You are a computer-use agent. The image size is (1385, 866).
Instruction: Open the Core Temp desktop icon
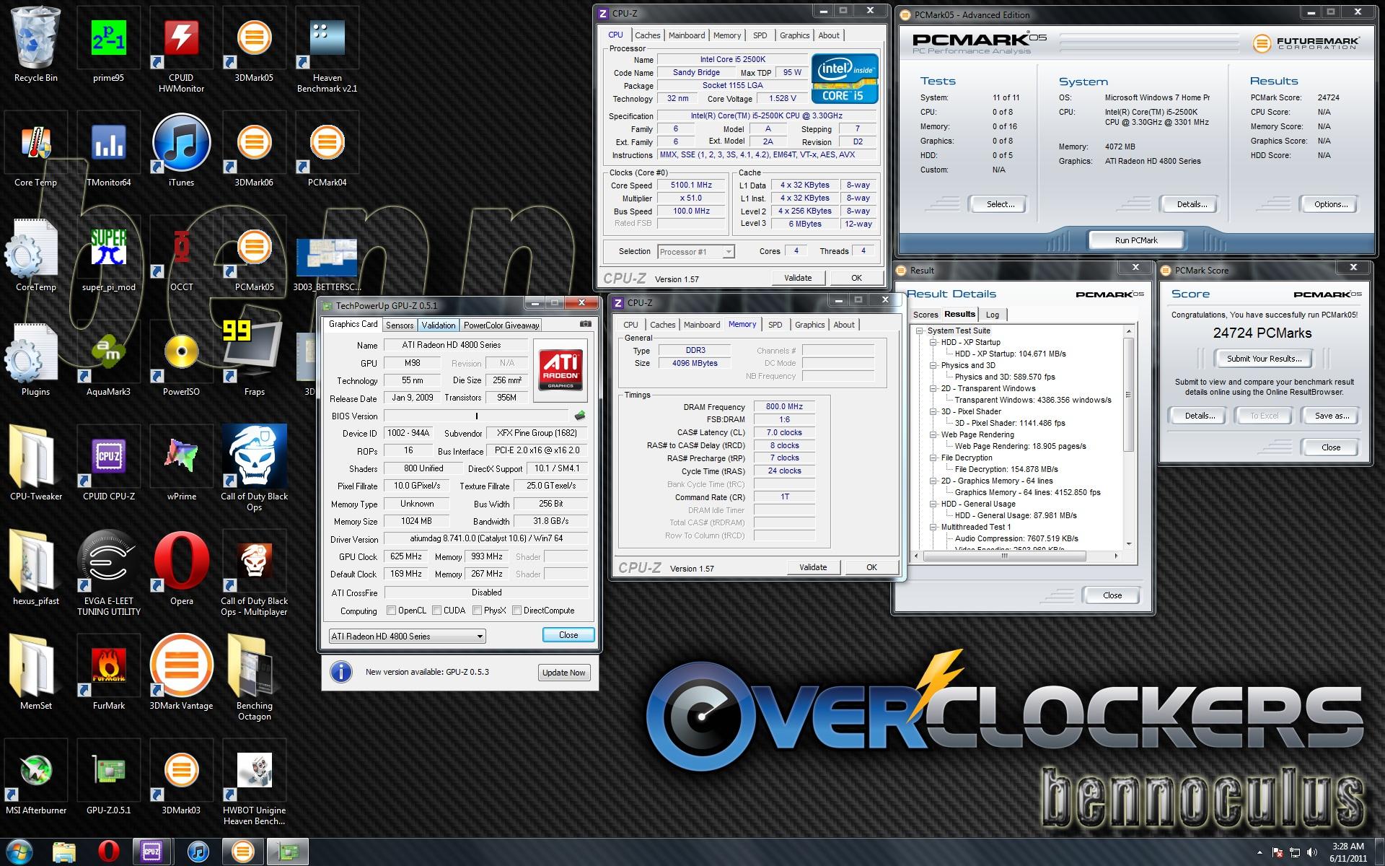[x=35, y=149]
